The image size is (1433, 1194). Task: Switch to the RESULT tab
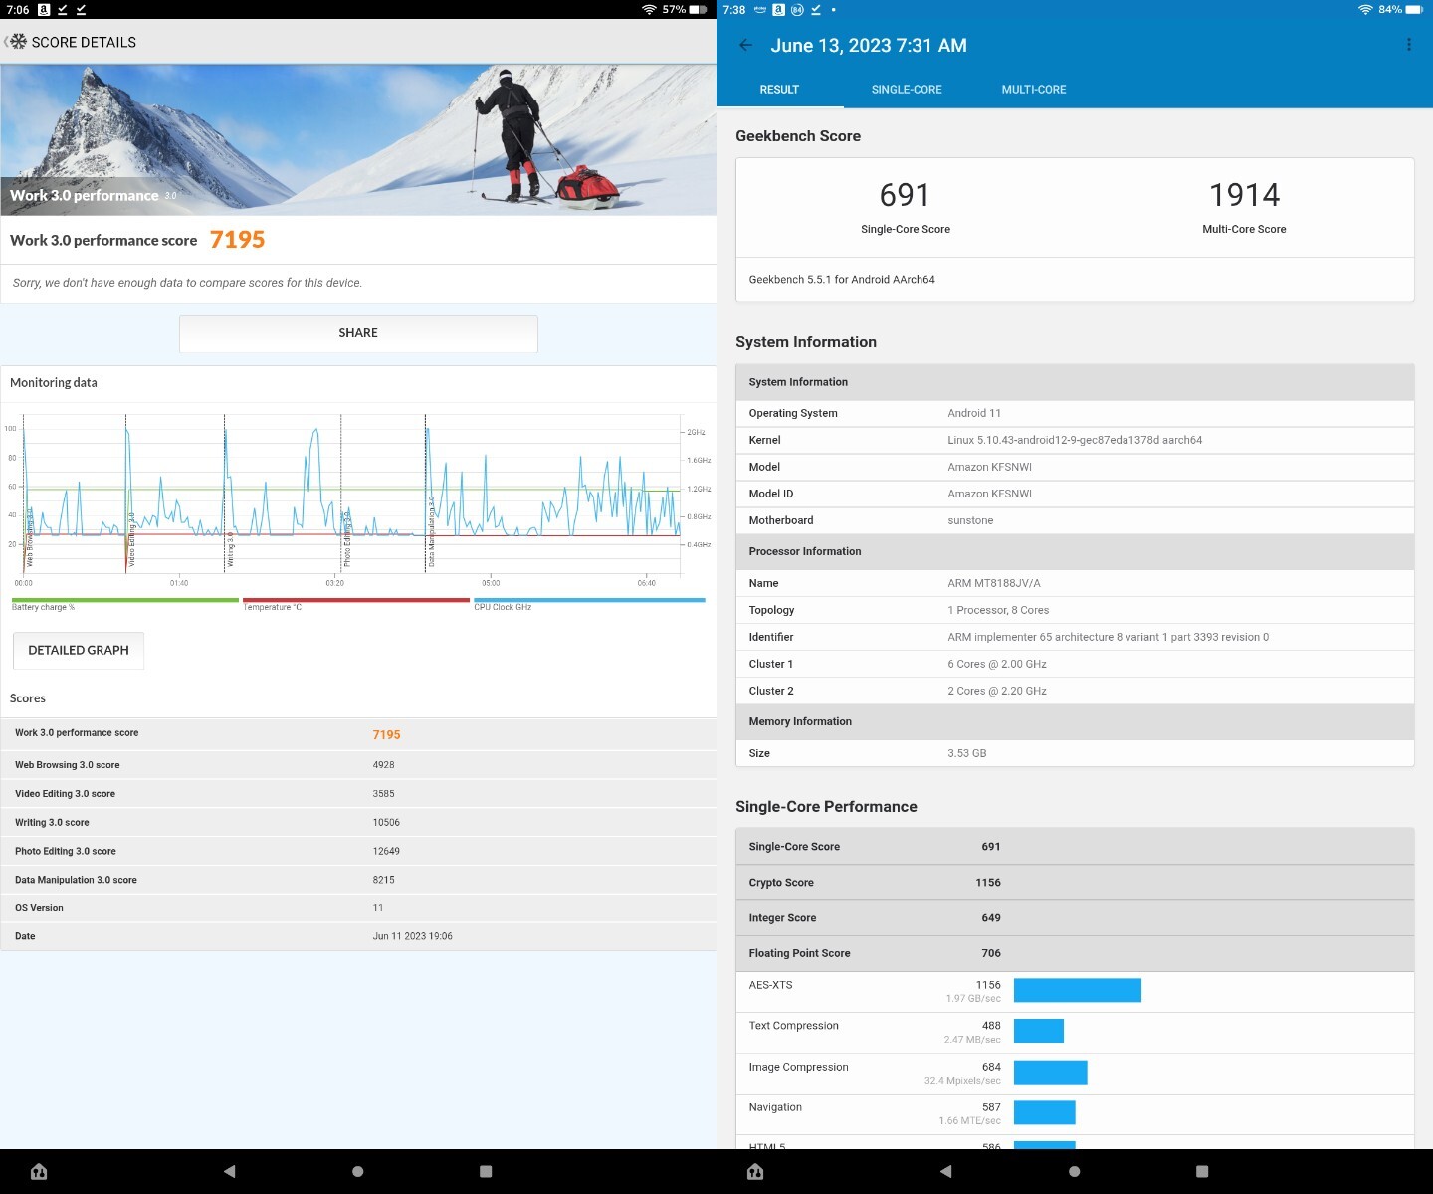tap(779, 90)
